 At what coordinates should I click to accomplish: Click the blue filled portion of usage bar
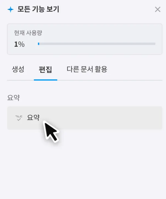[x=38, y=44]
